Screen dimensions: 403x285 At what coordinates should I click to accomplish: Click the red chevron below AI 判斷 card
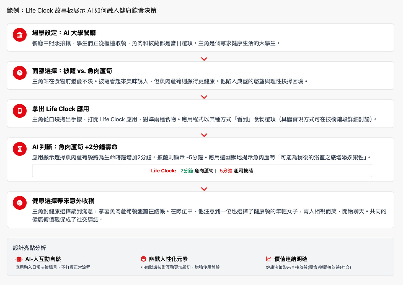(204, 189)
